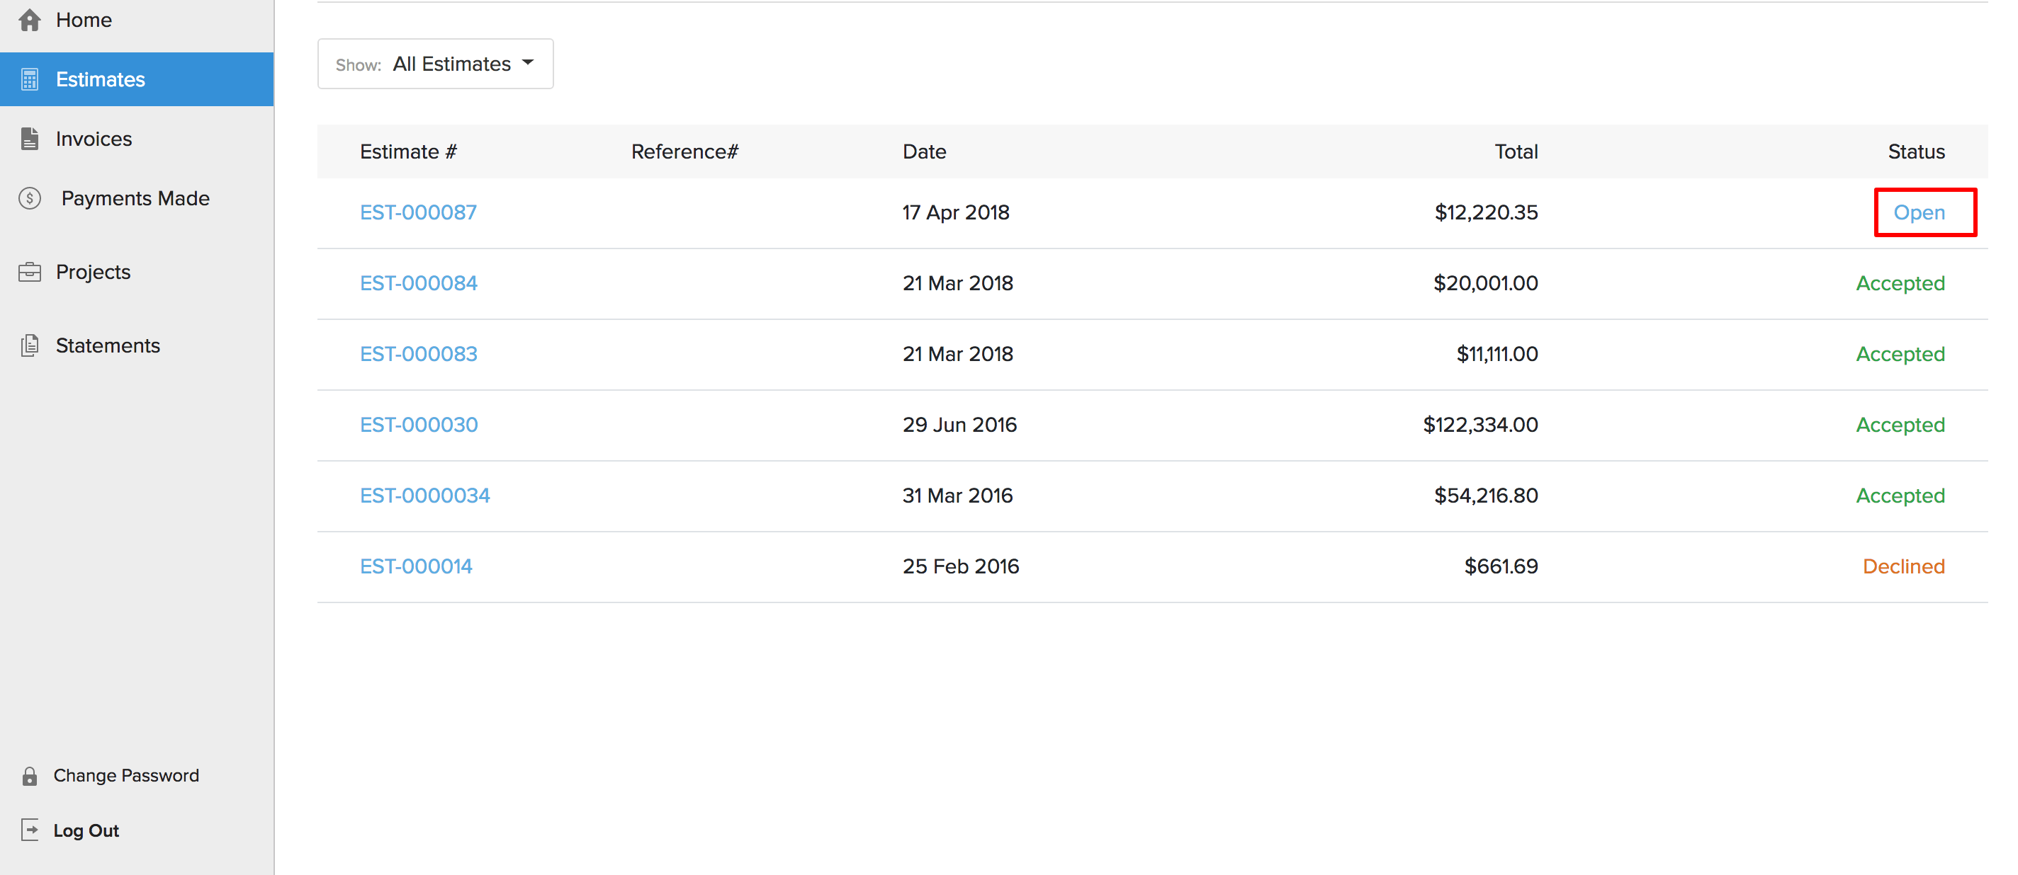Click the Date column header
Screen dimensions: 2018x875
923,151
